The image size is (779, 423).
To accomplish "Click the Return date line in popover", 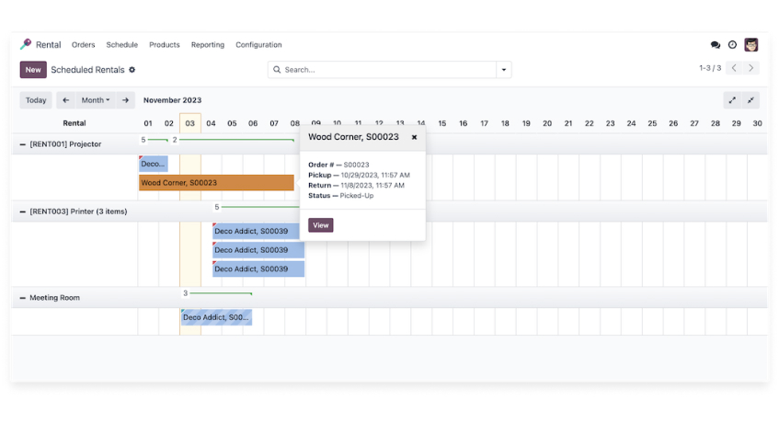I will click(356, 185).
